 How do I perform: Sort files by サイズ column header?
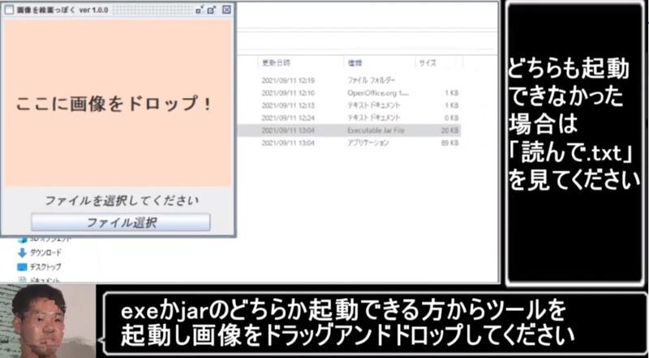coord(427,62)
